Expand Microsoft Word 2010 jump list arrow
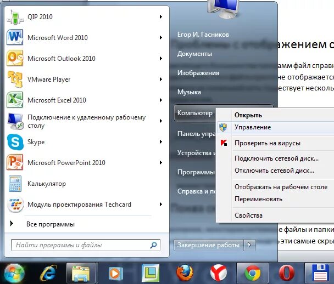Screen dimensions: 334x284 (x=161, y=38)
